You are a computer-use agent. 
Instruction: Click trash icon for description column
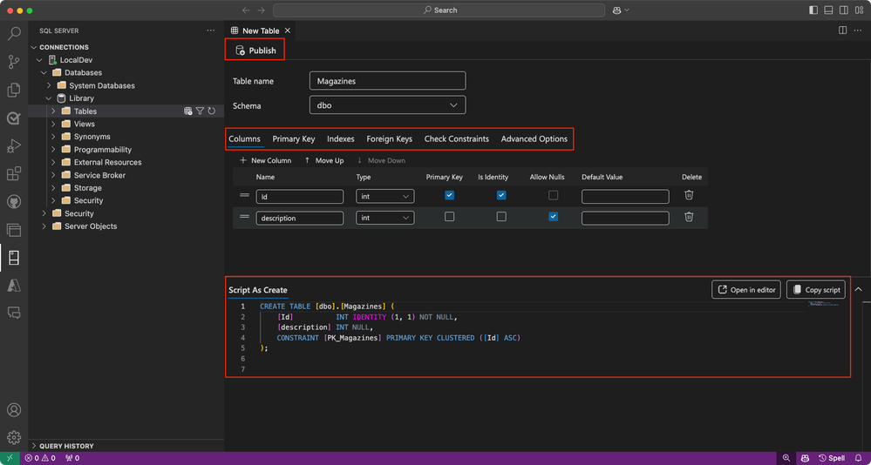coord(689,217)
